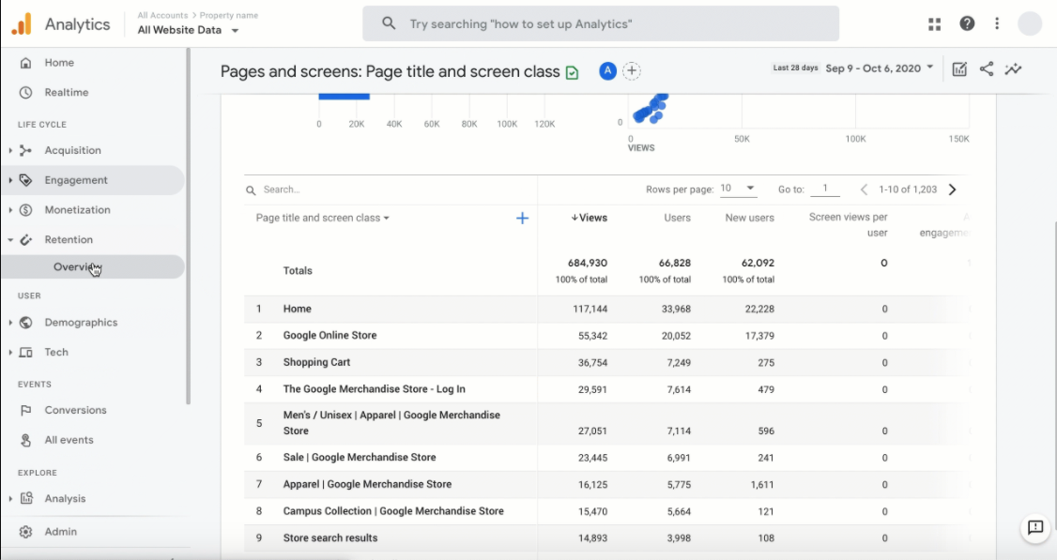Click 'The Google Merchandise Store - Log In' row
The width and height of the screenshot is (1057, 560).
coord(375,389)
